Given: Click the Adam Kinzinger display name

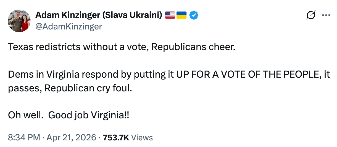Looking at the screenshot, I should click(x=68, y=15).
